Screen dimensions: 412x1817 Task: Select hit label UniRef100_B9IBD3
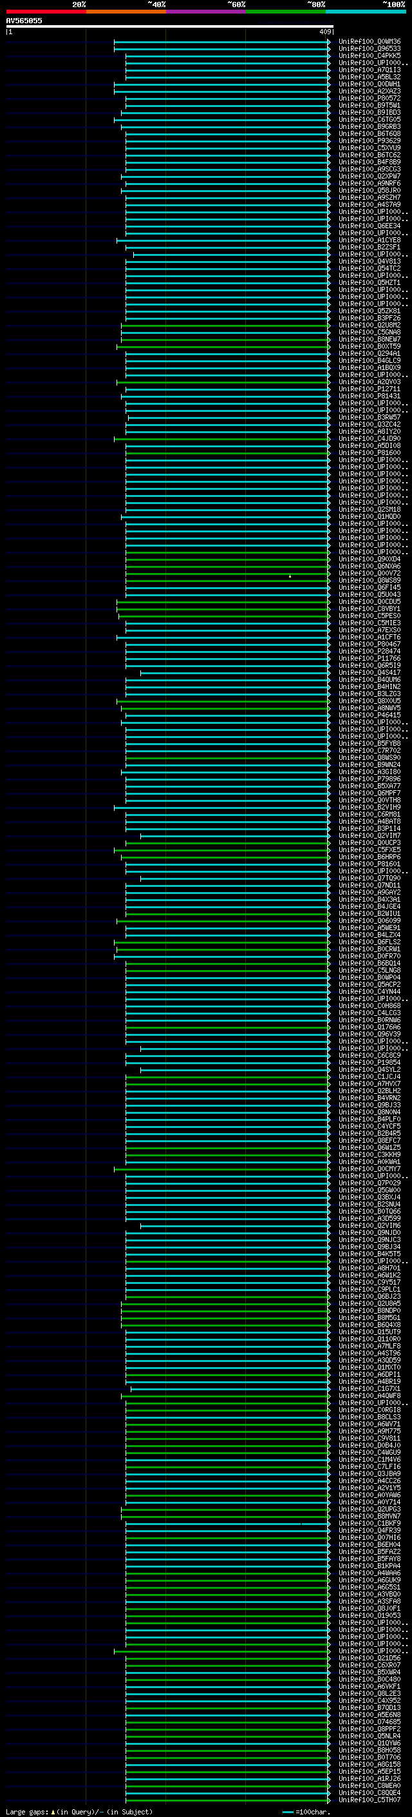[x=370, y=112]
